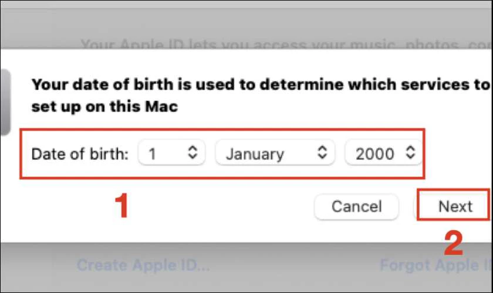Viewport: 493px width, 293px height.
Task: Open the Create Apple ID… link
Action: (143, 265)
